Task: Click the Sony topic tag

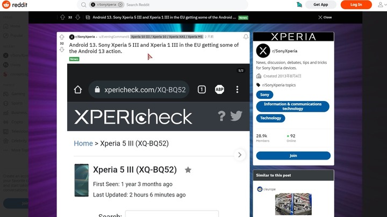Action: tap(264, 95)
